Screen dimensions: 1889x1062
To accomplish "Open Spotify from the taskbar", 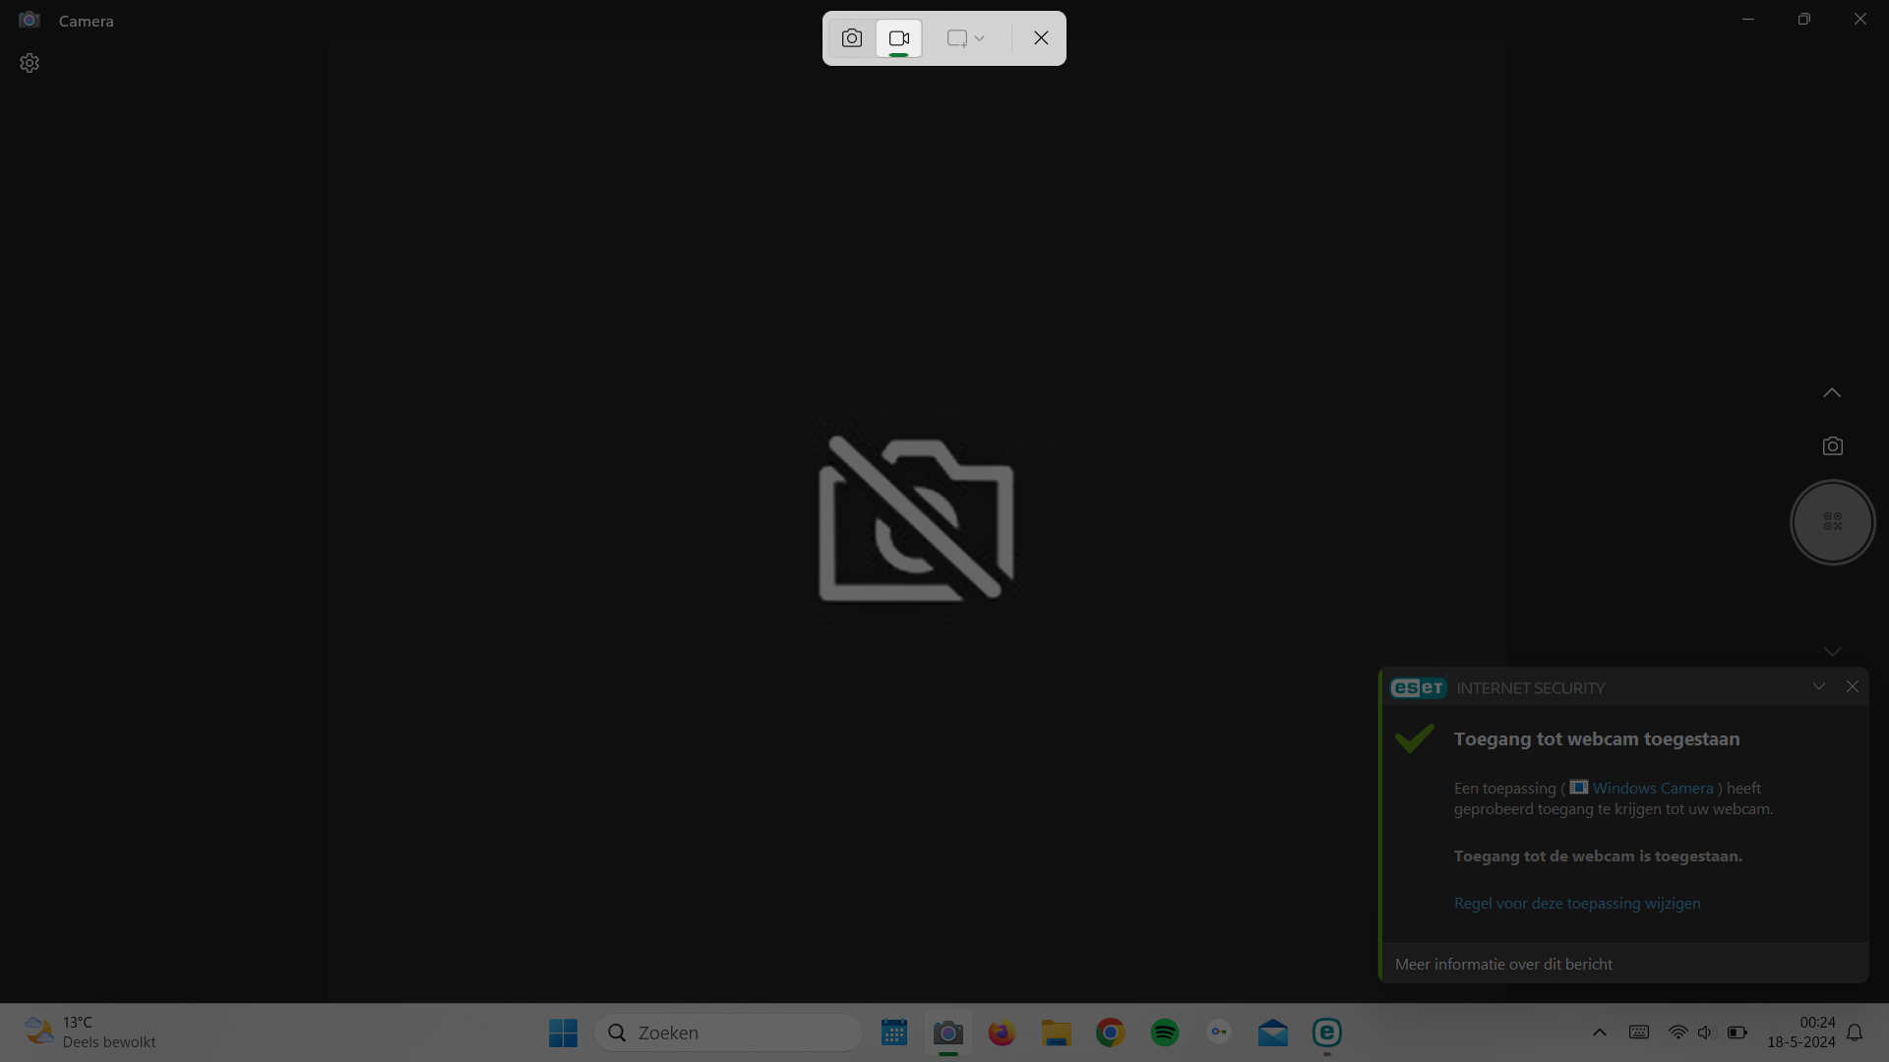I will pyautogui.click(x=1165, y=1032).
